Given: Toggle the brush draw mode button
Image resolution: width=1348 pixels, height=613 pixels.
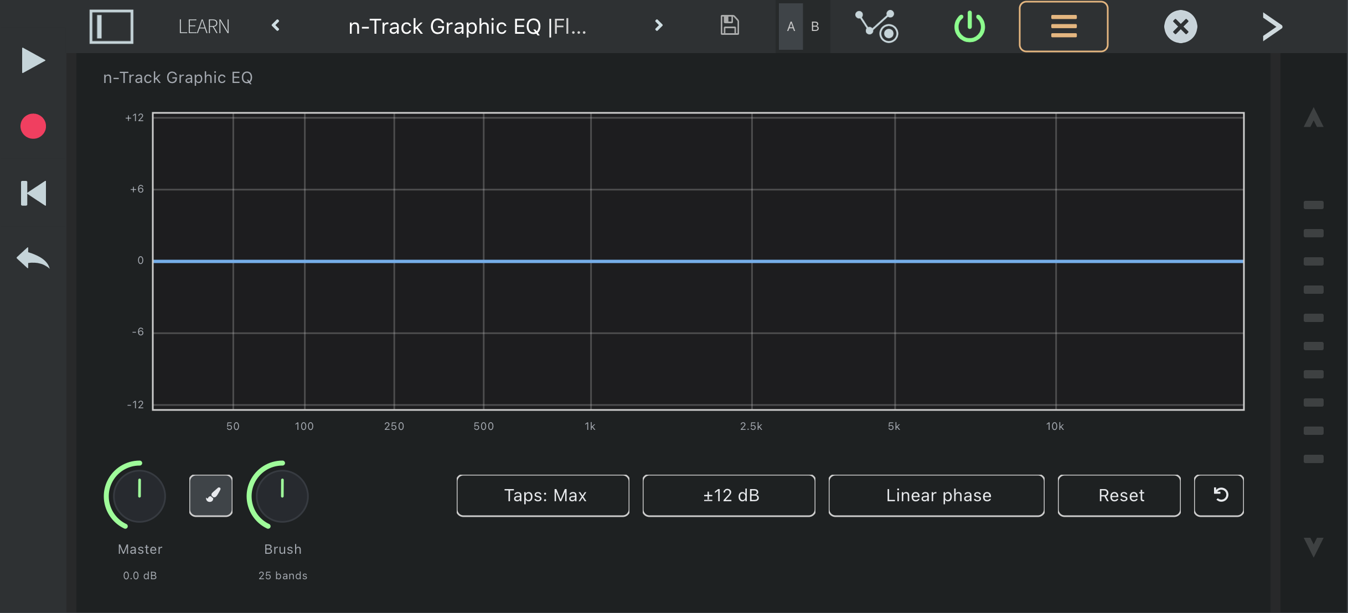Looking at the screenshot, I should coord(211,495).
